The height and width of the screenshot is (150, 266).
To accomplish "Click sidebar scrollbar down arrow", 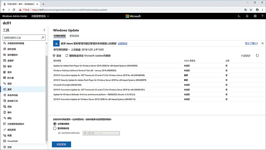I will [x=47, y=142].
